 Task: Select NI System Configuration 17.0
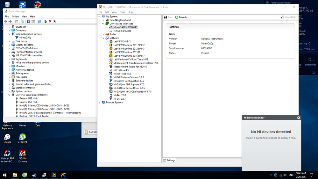[129, 81]
